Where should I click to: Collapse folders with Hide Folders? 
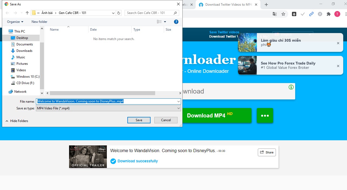pos(17,121)
